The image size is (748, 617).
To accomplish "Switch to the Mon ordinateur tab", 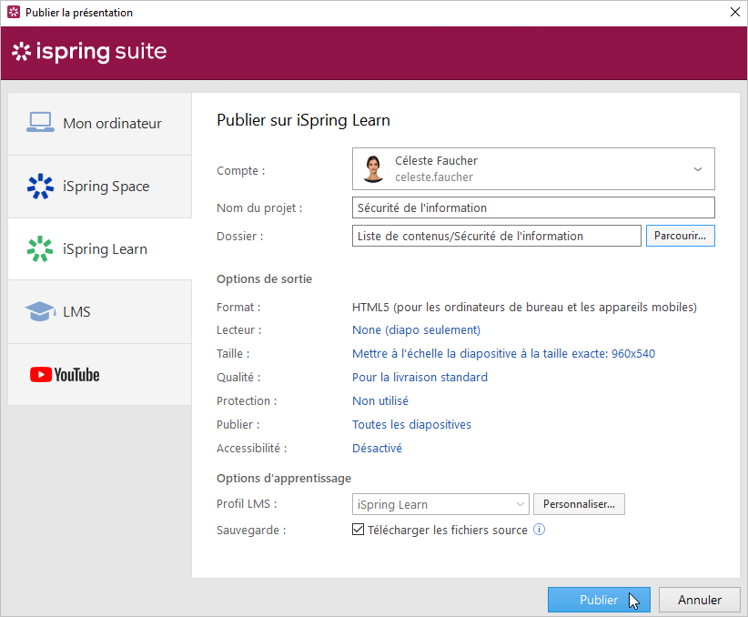I will point(112,123).
